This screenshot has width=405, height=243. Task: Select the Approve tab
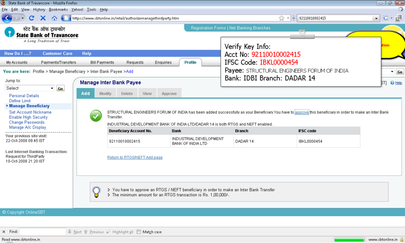tap(169, 94)
